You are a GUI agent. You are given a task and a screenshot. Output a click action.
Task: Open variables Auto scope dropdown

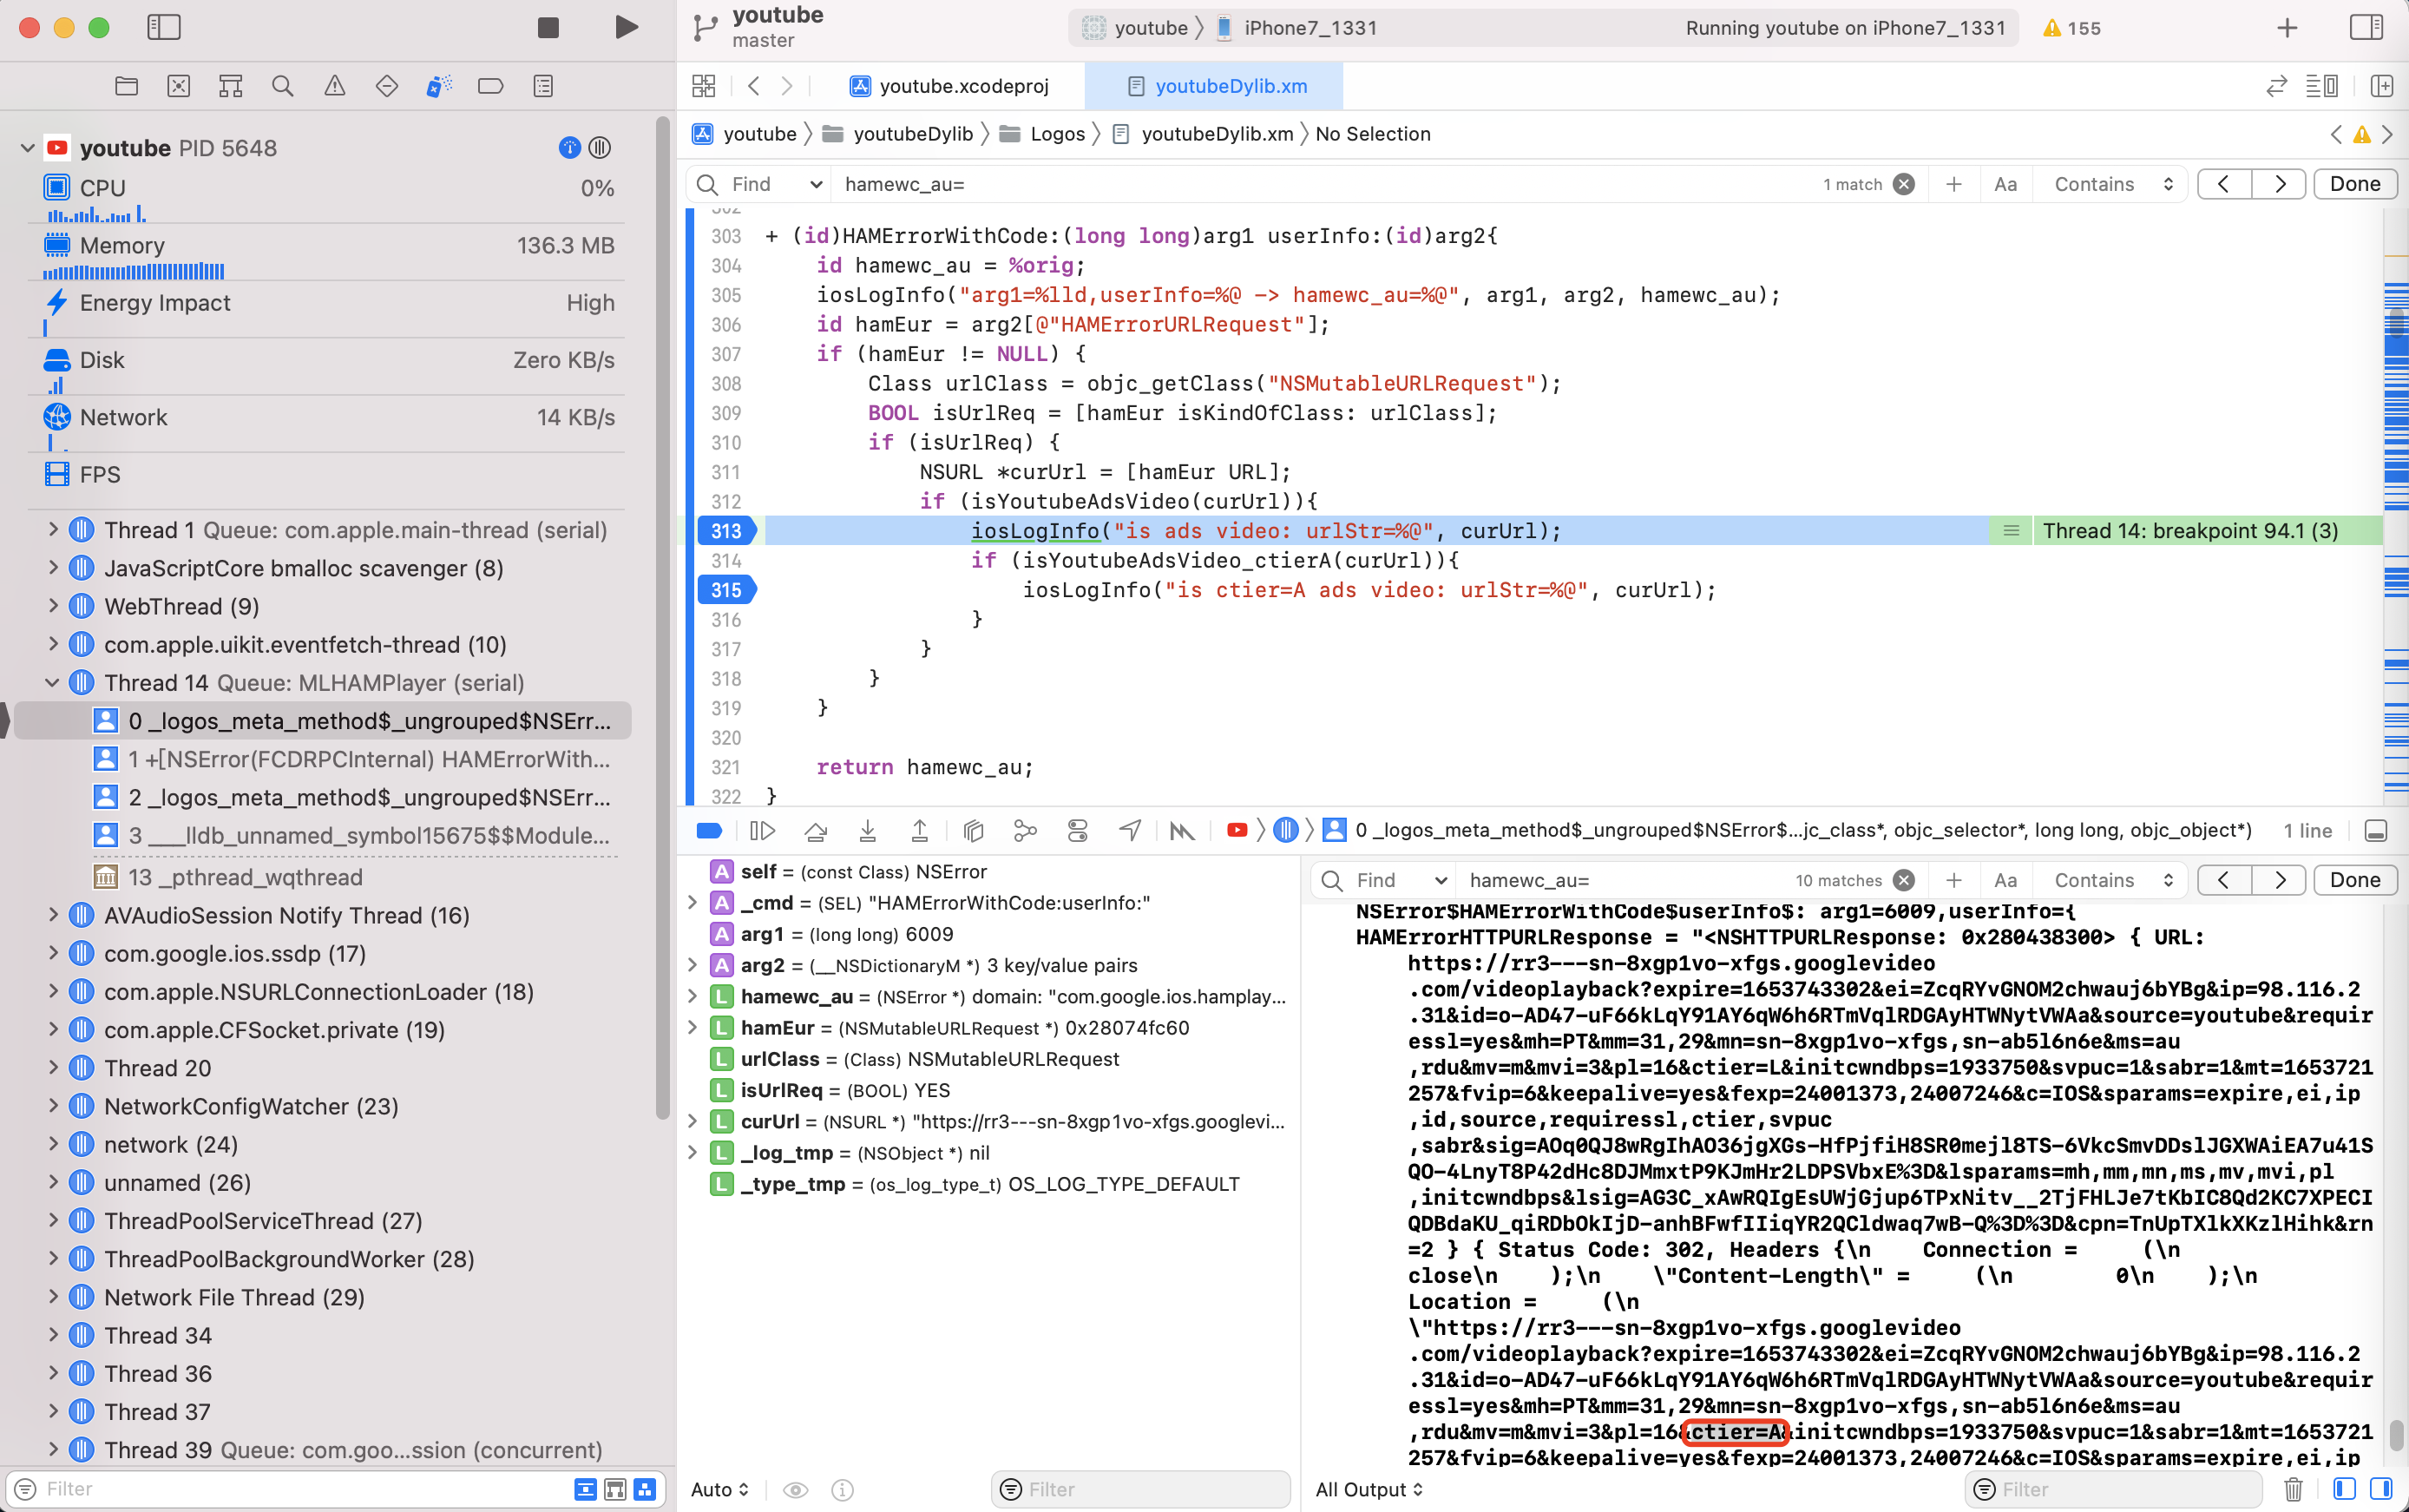click(x=719, y=1490)
